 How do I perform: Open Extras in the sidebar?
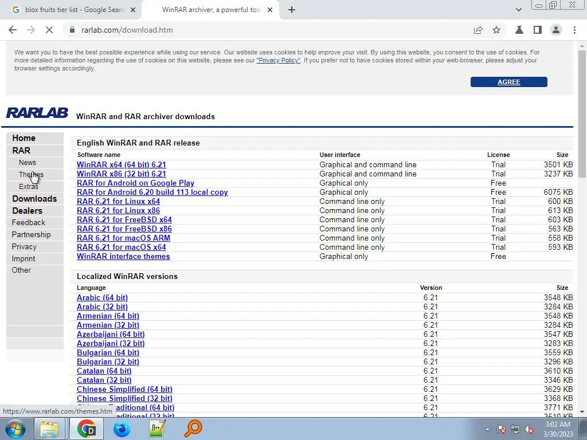(29, 186)
